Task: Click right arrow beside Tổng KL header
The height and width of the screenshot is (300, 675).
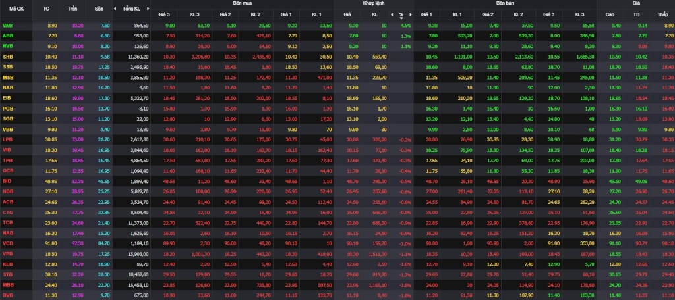Action: click(x=148, y=9)
